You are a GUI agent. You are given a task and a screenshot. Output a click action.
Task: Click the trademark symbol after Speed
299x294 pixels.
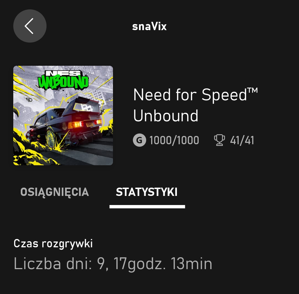tap(253, 90)
